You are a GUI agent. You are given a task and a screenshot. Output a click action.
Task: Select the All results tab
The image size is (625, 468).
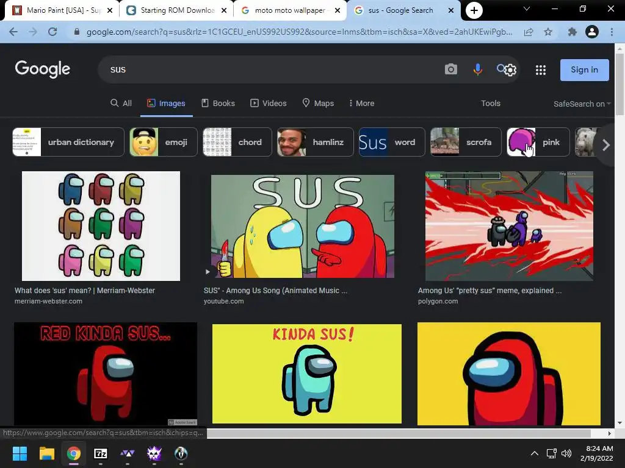coord(121,103)
